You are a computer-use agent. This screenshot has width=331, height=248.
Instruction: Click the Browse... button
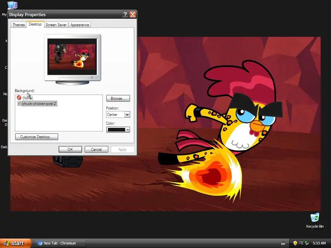coord(118,98)
